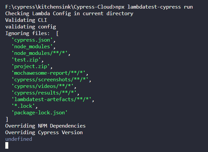
Task: Click 'Overriding Cypress Version' line
Action: (x=44, y=133)
